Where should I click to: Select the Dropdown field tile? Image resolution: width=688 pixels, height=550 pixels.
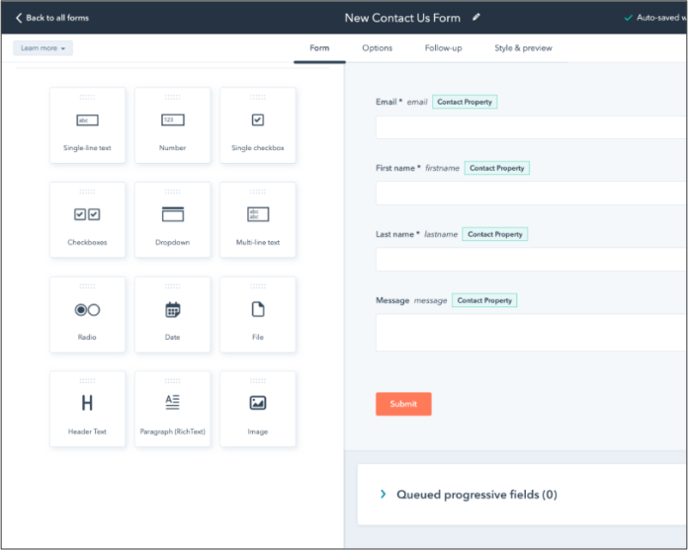coord(172,219)
